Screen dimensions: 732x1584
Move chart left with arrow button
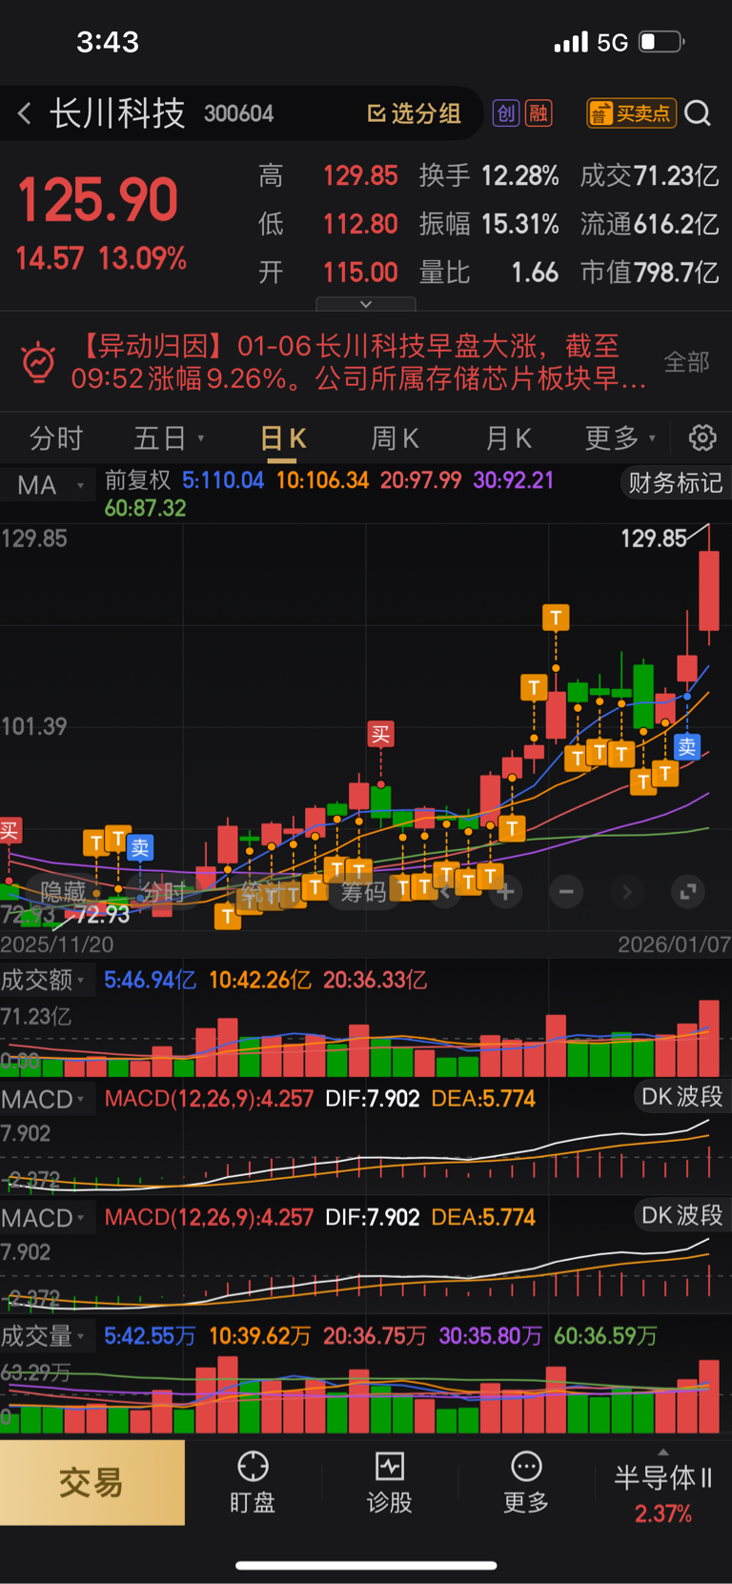(x=444, y=892)
